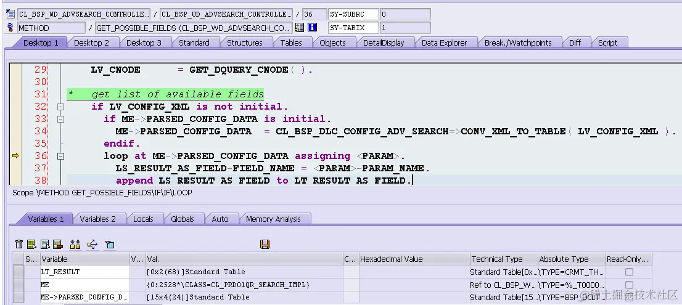Click the GET_POSSIBLE_FIELDS method name field
The height and width of the screenshot is (305, 682).
pos(194,28)
